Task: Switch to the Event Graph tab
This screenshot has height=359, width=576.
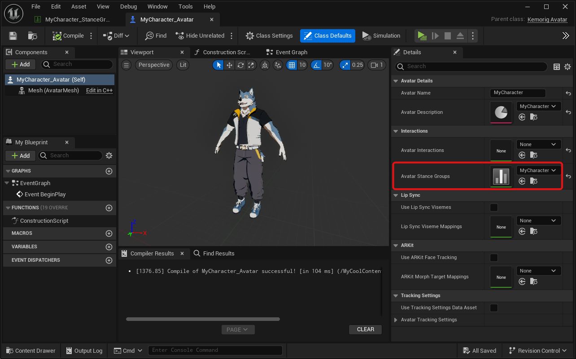Action: (x=291, y=52)
